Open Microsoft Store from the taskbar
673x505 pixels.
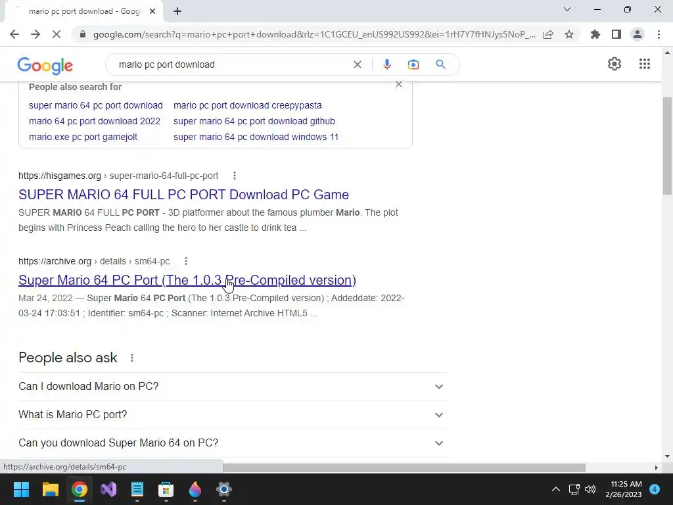coord(166,489)
